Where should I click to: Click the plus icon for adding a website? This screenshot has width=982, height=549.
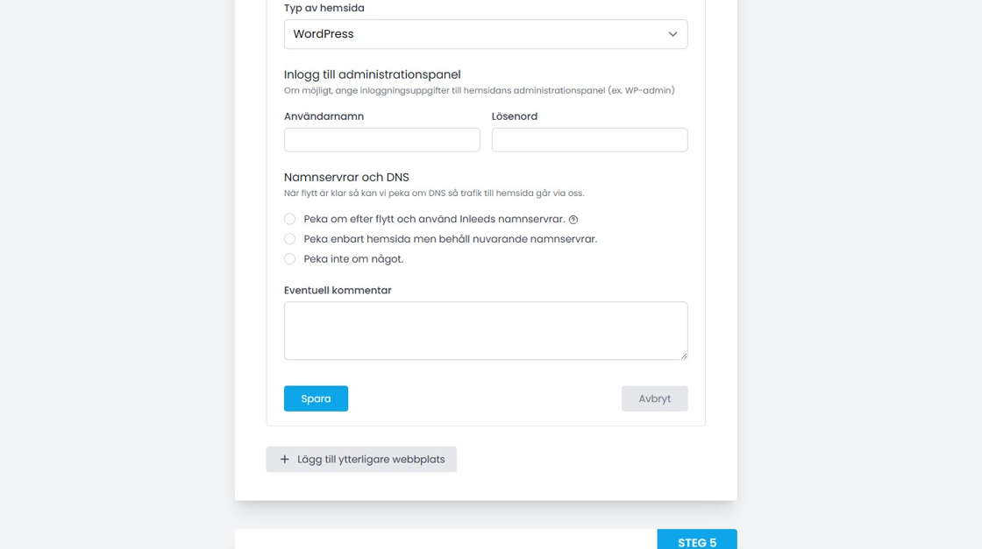pos(284,460)
